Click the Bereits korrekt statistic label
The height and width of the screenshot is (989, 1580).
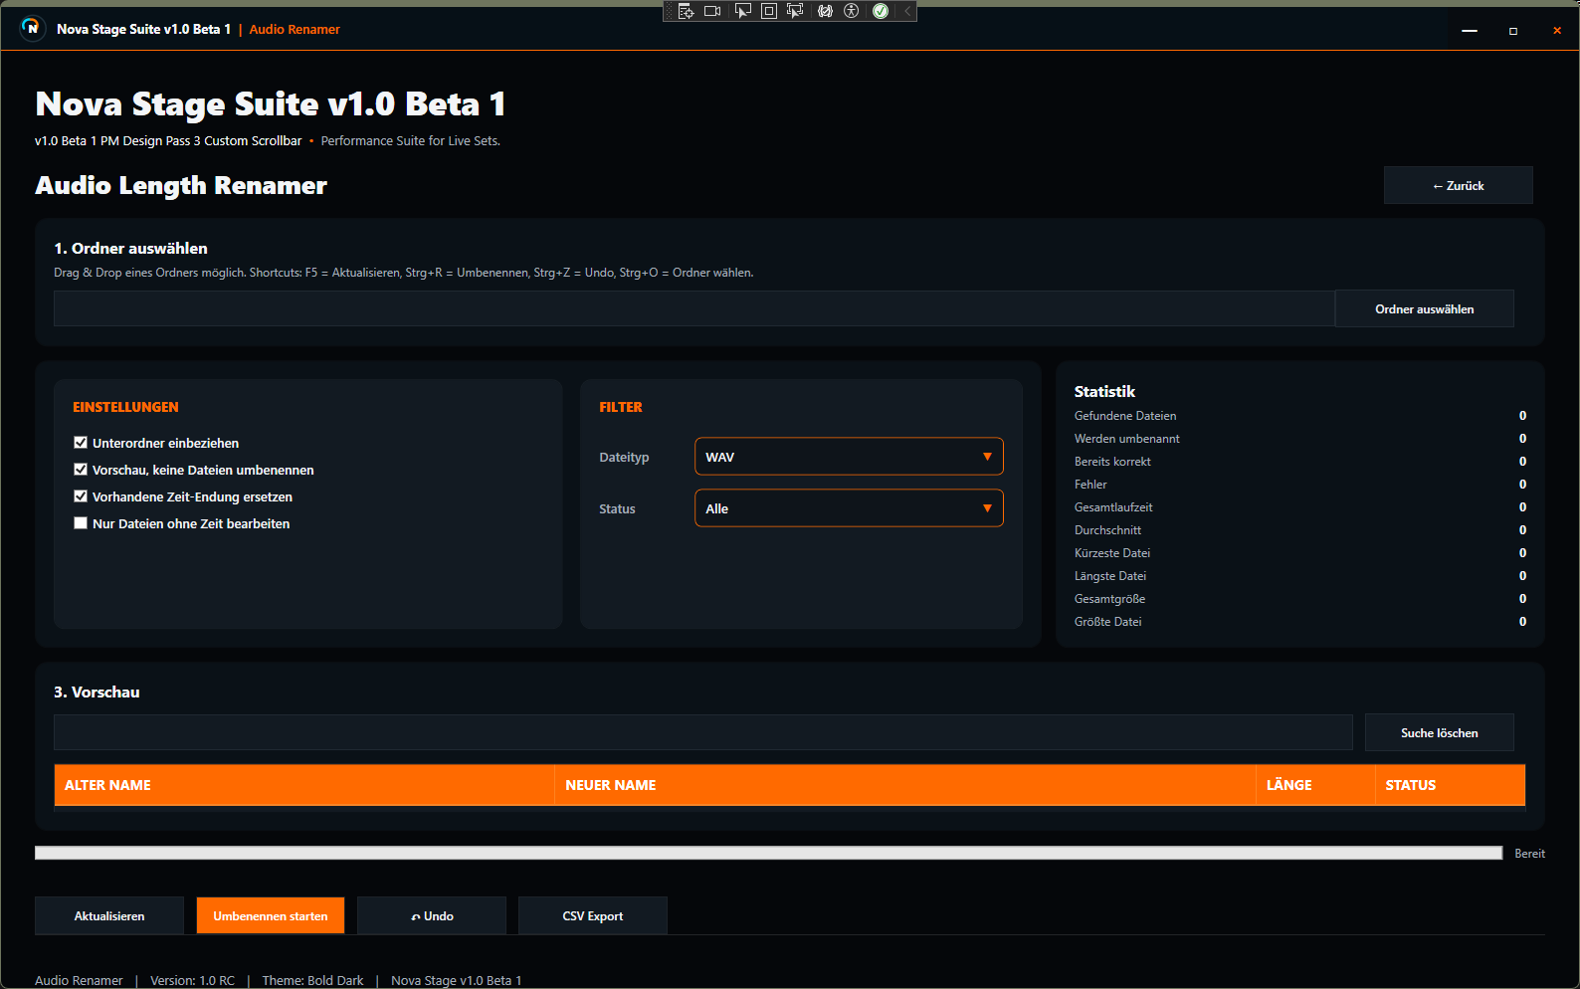1112,462
